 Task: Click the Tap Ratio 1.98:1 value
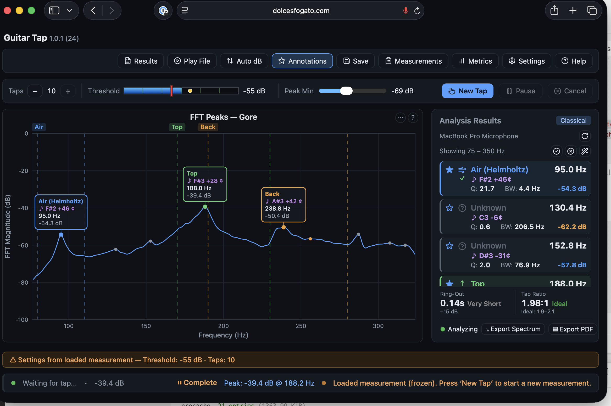click(535, 303)
